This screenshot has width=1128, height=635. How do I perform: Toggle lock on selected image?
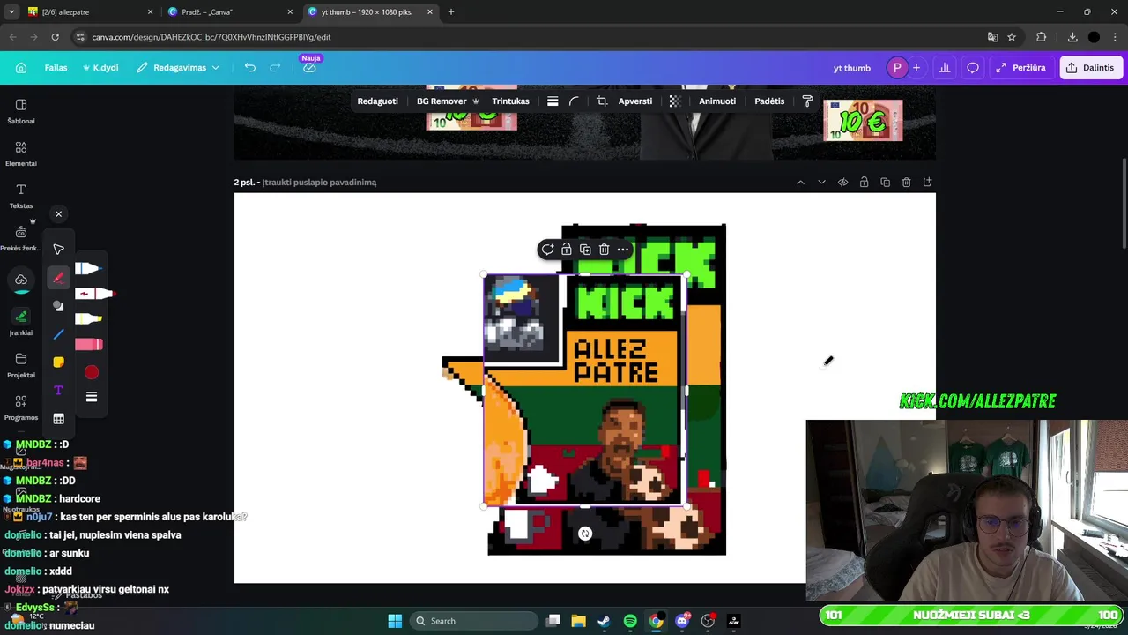tap(567, 250)
